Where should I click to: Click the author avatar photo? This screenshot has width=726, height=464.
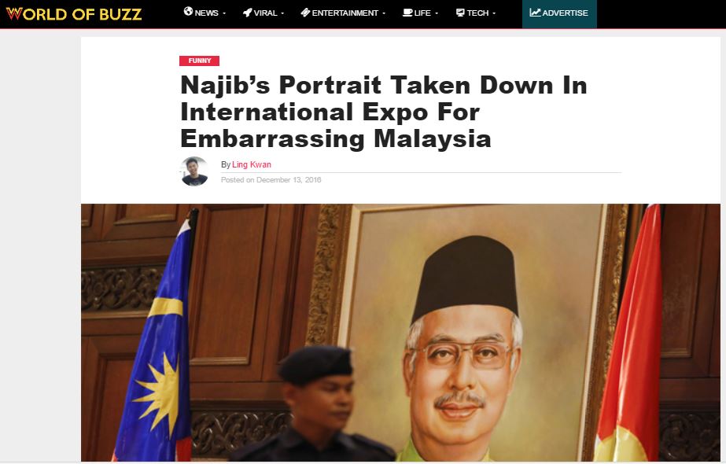pos(194,171)
